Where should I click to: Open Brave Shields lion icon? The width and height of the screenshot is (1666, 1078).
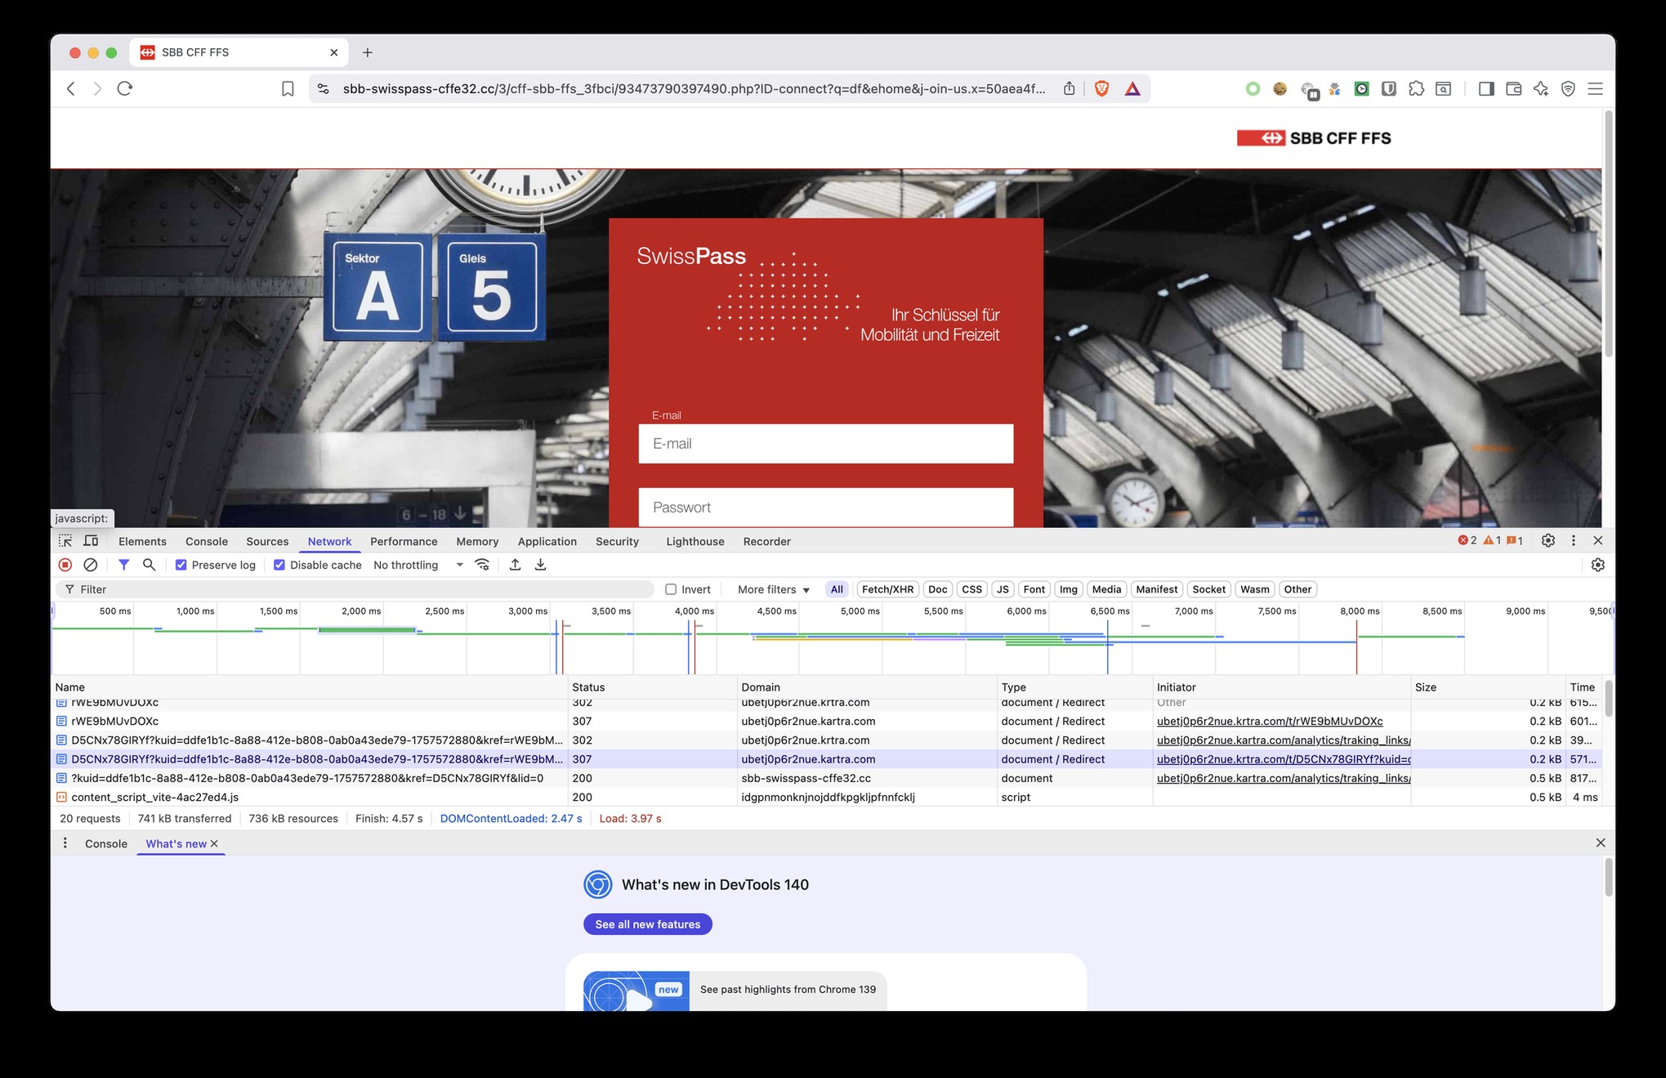(1101, 89)
